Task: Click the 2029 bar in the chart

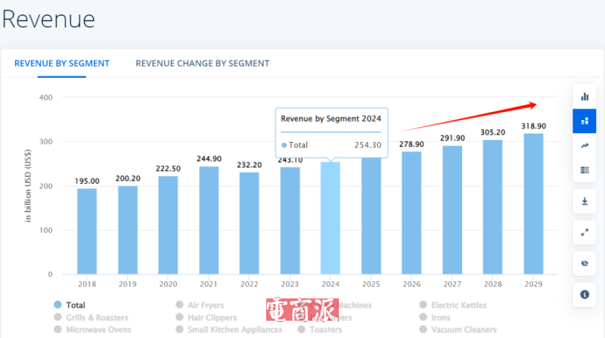Action: tap(533, 203)
